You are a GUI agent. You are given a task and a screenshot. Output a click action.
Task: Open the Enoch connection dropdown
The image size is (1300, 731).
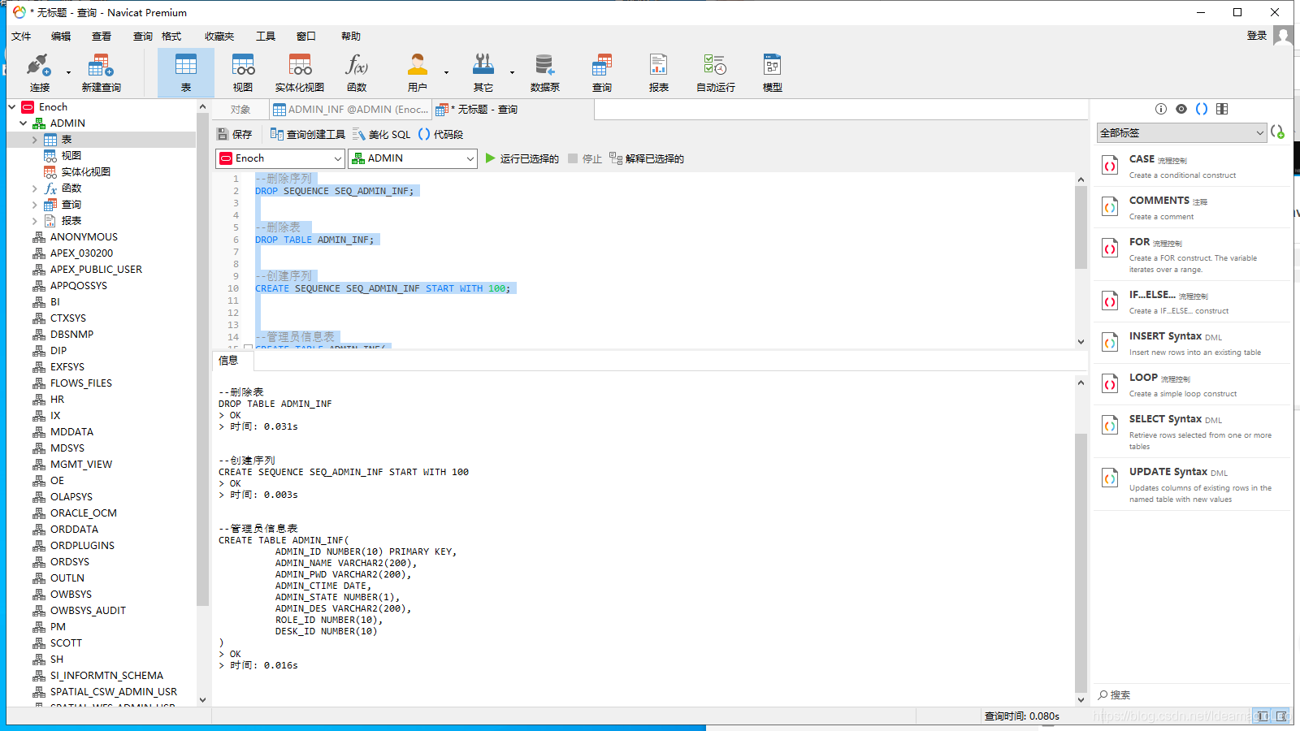click(280, 158)
